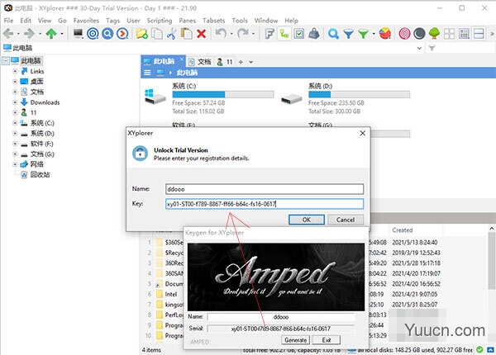This screenshot has width=496, height=355.
Task: Select 网络 in the folder tree
Action: (36, 164)
